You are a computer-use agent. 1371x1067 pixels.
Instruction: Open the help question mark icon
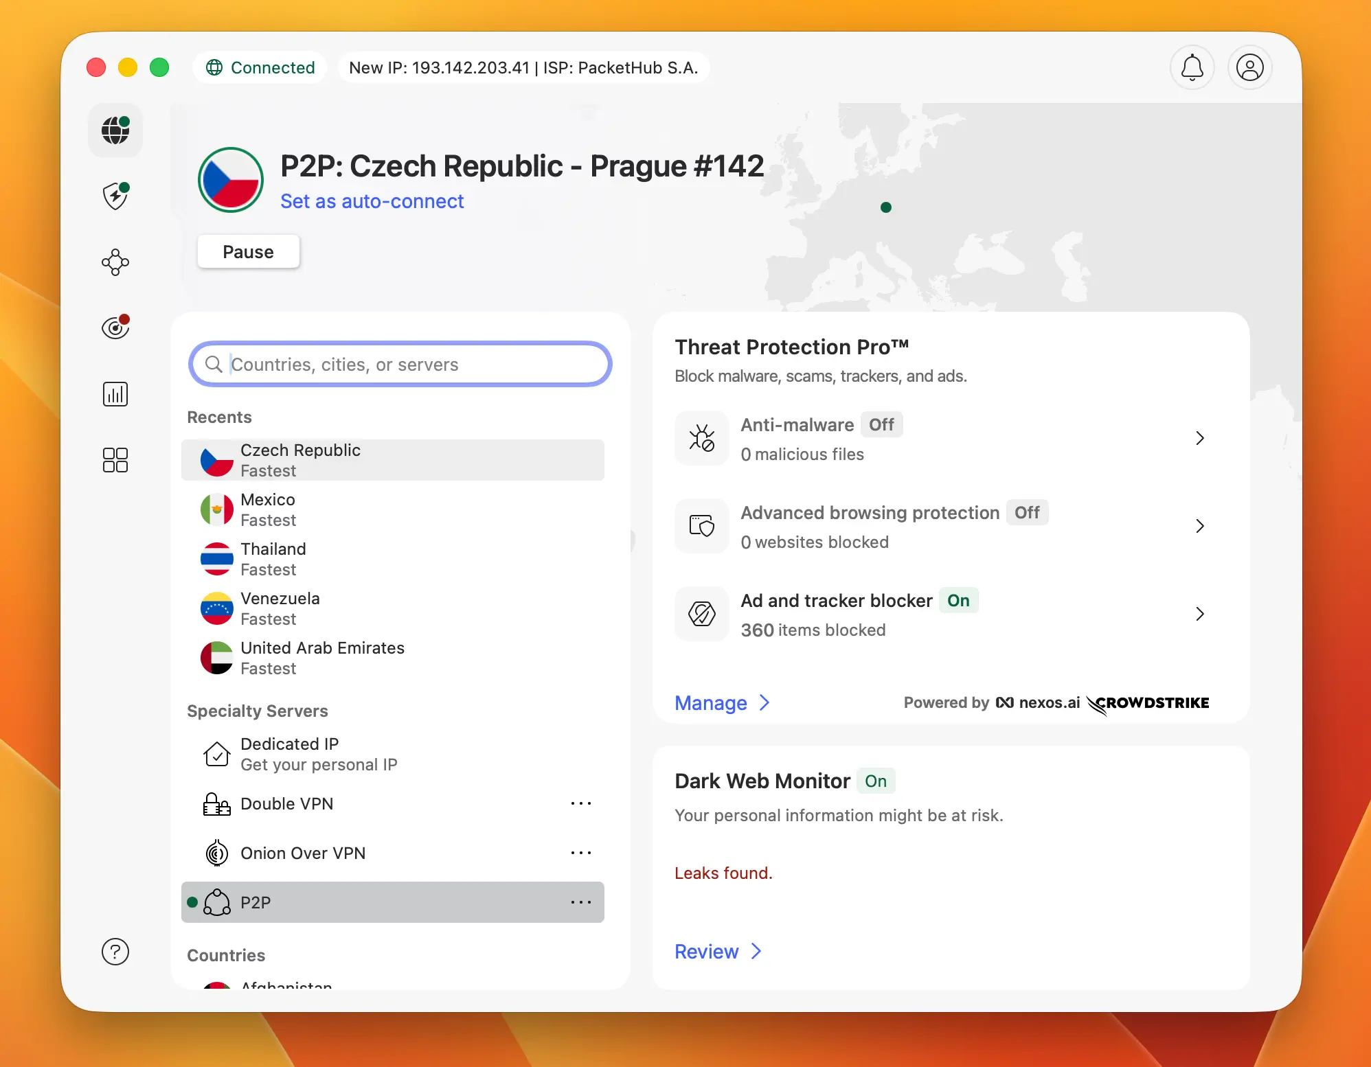115,952
